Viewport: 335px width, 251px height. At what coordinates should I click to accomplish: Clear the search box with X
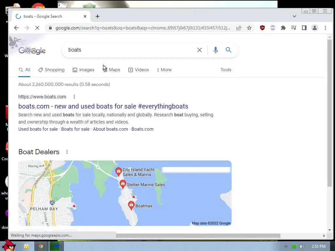point(200,50)
